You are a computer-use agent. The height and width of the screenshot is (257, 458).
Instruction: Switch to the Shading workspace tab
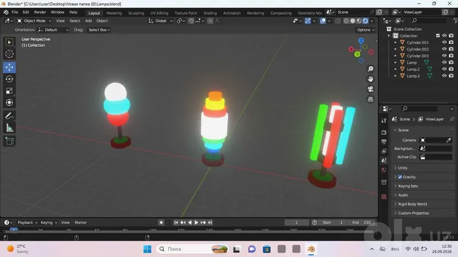(x=210, y=13)
